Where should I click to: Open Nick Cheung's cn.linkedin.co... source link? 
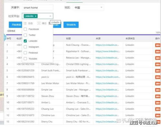107,45
